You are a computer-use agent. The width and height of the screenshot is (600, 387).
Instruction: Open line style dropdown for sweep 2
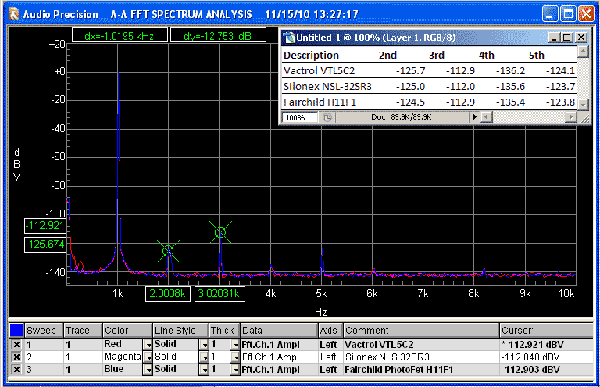click(x=205, y=357)
